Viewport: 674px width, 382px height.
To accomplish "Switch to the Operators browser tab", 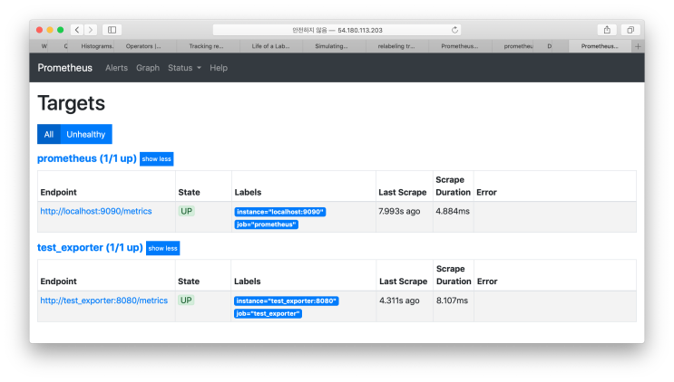I will [143, 46].
